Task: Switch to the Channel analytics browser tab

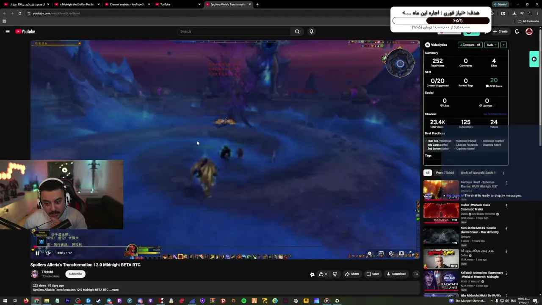Action: [127, 4]
